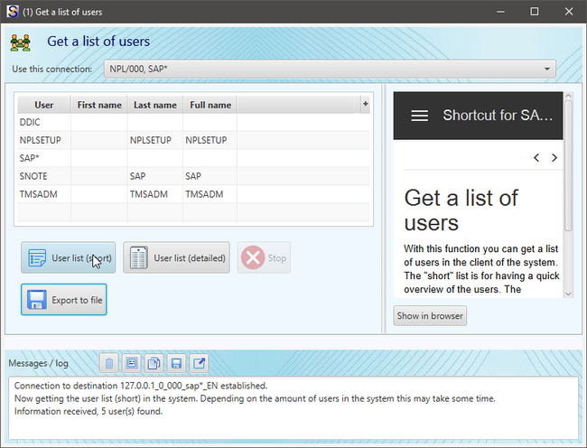The height and width of the screenshot is (448, 587).
Task: Click the users group icon in the header
Action: pyautogui.click(x=22, y=42)
